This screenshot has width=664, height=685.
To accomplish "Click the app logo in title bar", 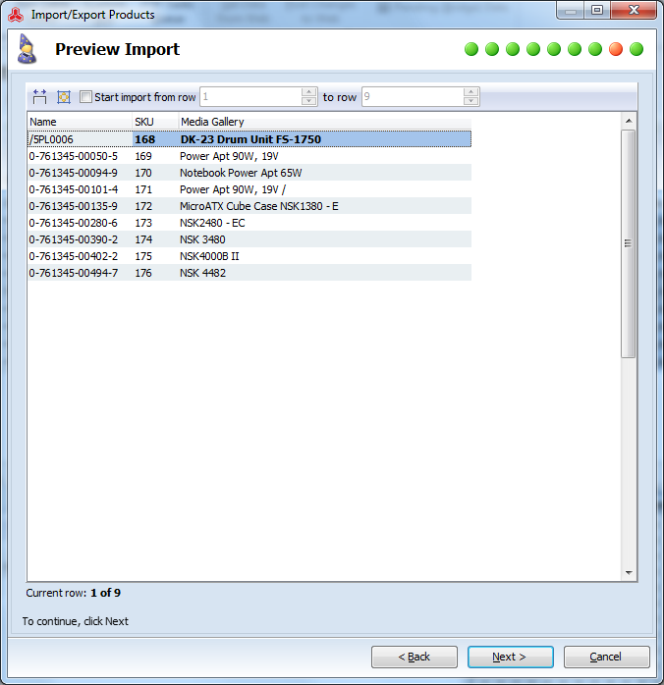I will pos(16,15).
